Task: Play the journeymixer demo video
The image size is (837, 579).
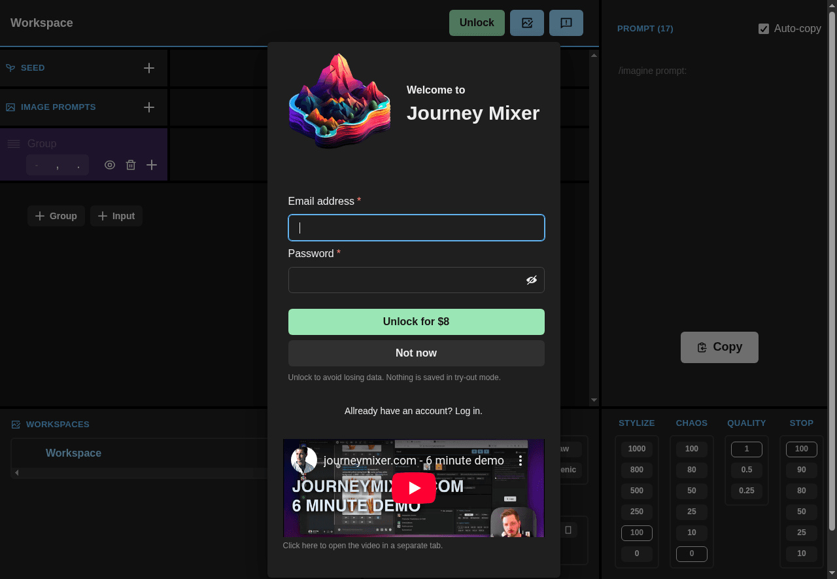Action: 413,487
